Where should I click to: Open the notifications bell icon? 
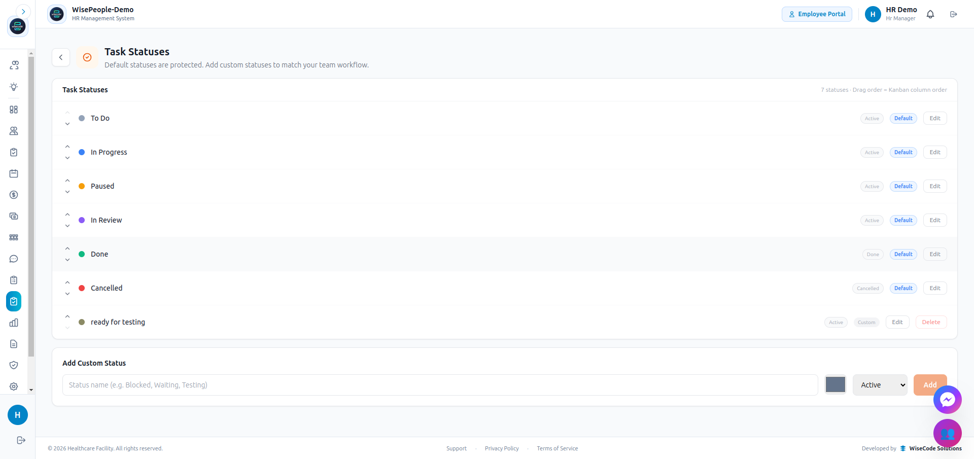click(x=930, y=14)
